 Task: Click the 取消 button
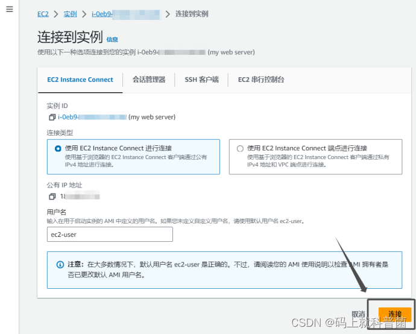click(359, 314)
